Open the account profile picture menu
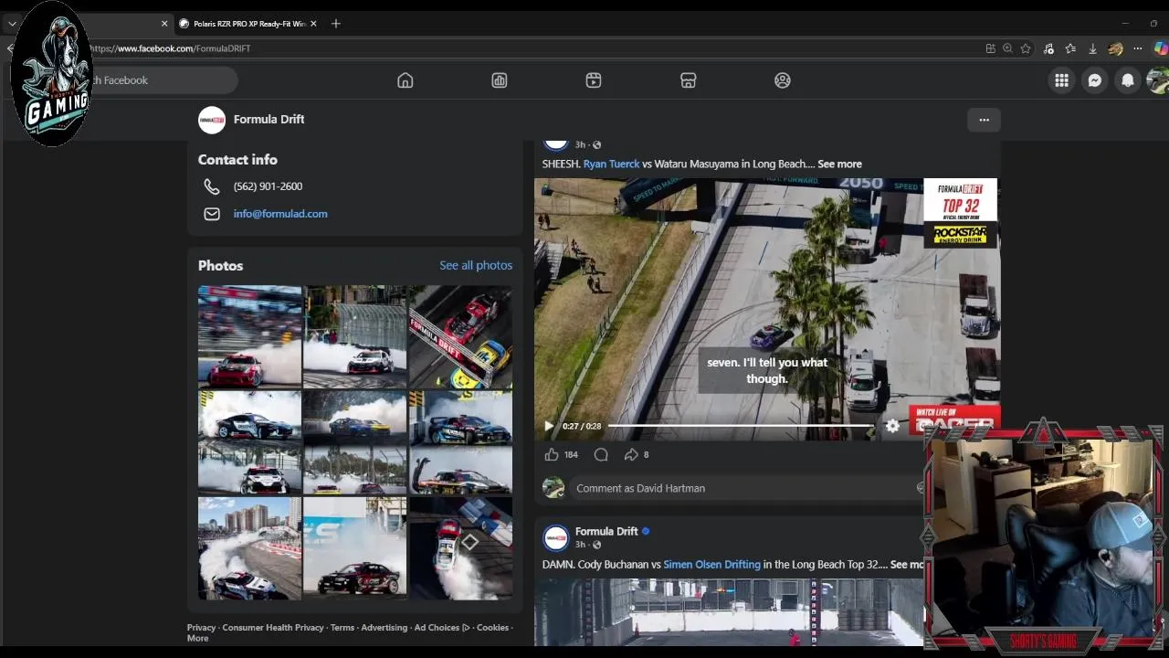The height and width of the screenshot is (658, 1169). pyautogui.click(x=1158, y=80)
